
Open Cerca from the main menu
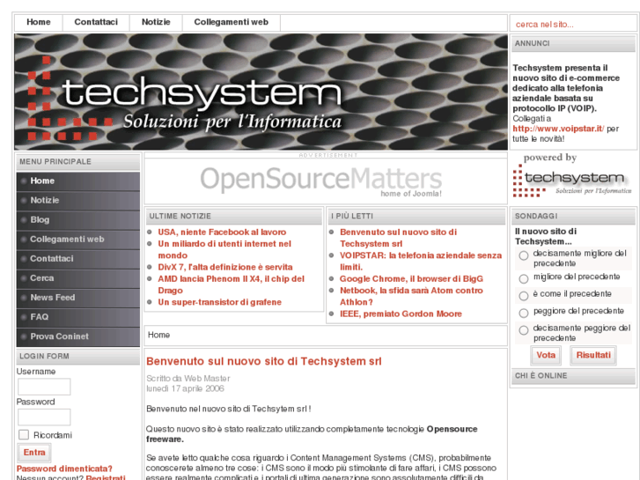click(x=78, y=278)
